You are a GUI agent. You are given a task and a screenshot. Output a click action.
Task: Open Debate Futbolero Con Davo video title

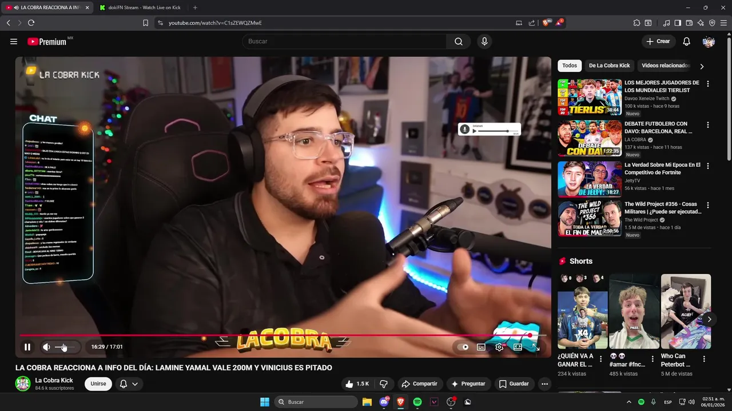658,127
